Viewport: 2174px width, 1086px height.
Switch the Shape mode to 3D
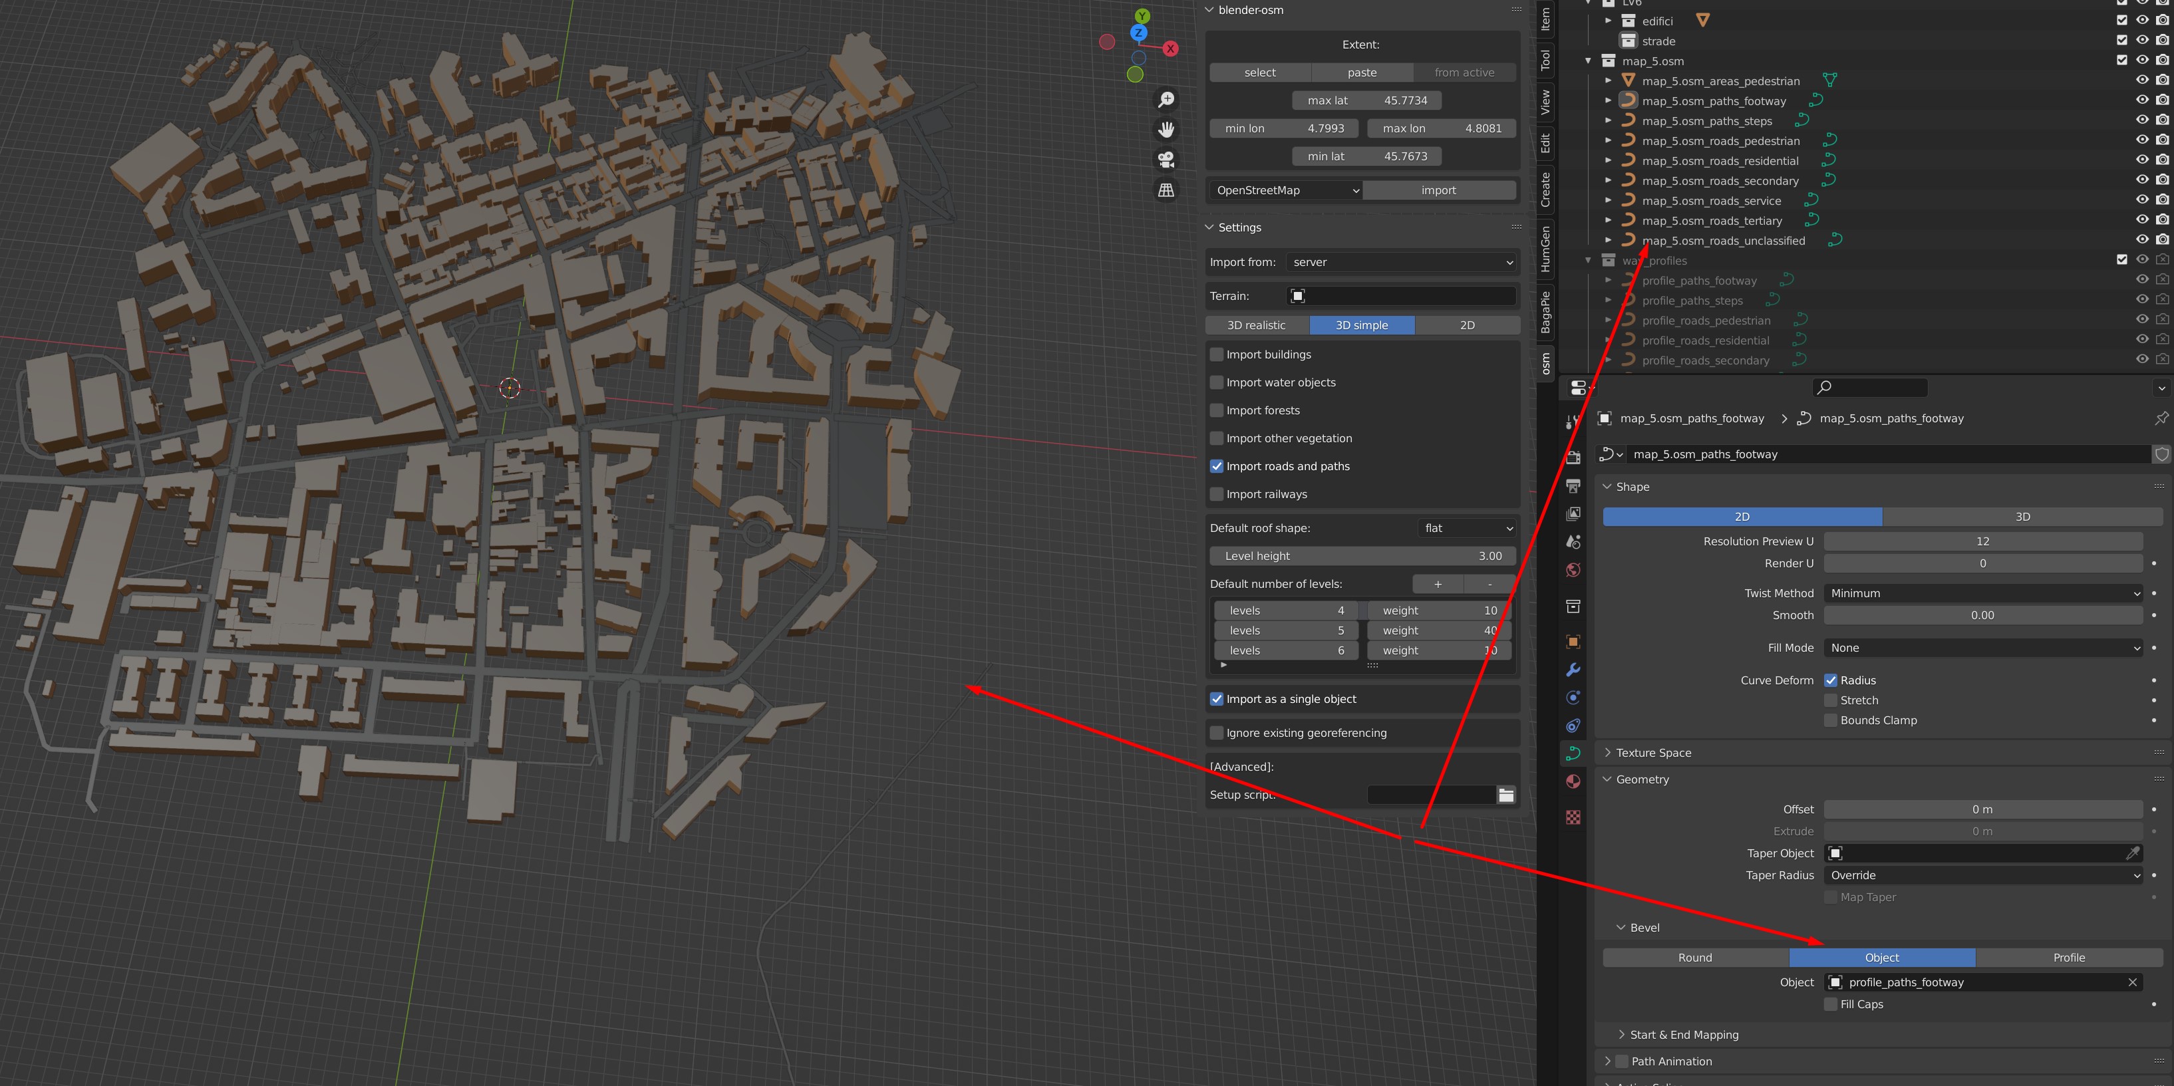(2022, 517)
